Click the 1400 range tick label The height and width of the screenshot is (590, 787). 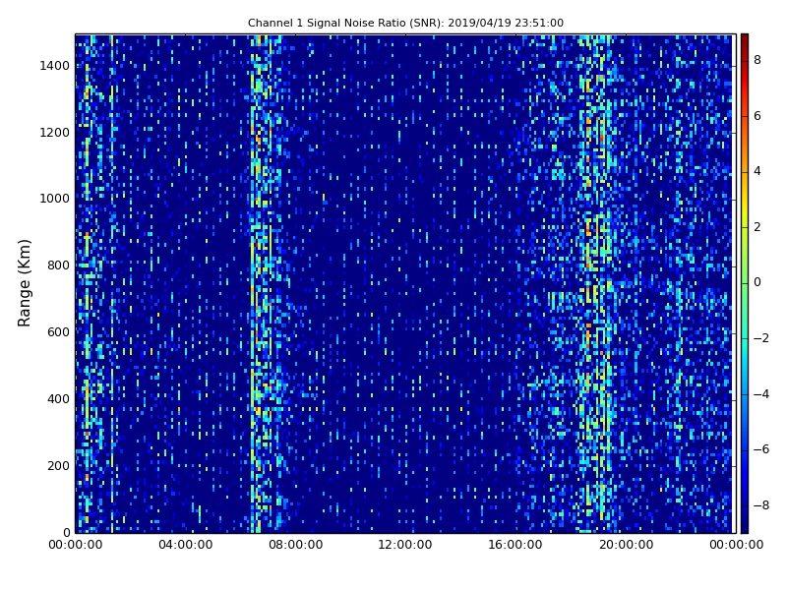55,66
